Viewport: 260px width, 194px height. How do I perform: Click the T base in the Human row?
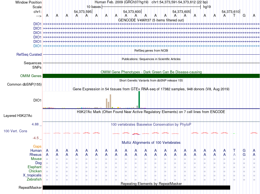[234, 150]
